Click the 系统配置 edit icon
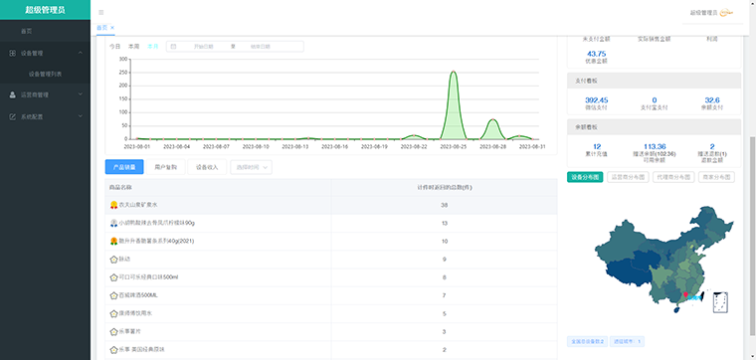The image size is (756, 360). [x=13, y=116]
